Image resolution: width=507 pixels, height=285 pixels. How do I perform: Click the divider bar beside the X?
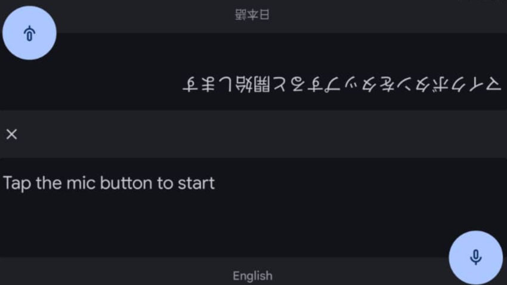(x=253, y=134)
